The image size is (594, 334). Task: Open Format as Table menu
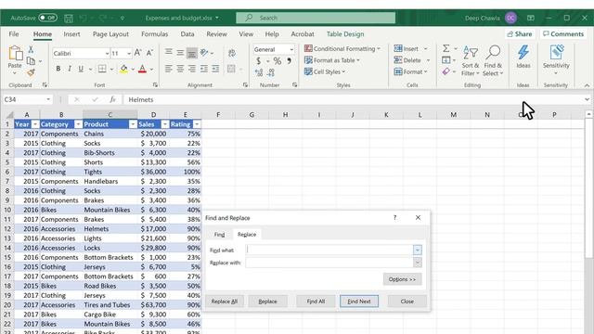point(332,60)
